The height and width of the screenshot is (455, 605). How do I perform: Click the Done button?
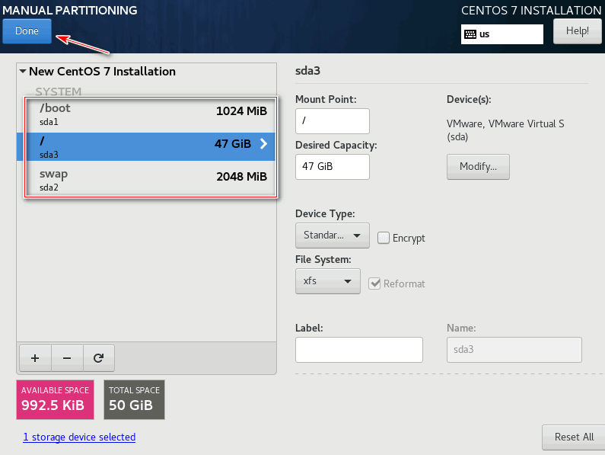tap(27, 31)
